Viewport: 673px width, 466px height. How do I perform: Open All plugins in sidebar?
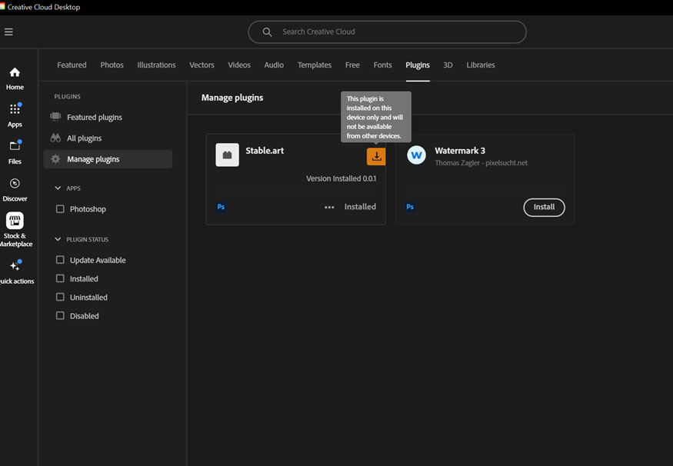pos(84,138)
